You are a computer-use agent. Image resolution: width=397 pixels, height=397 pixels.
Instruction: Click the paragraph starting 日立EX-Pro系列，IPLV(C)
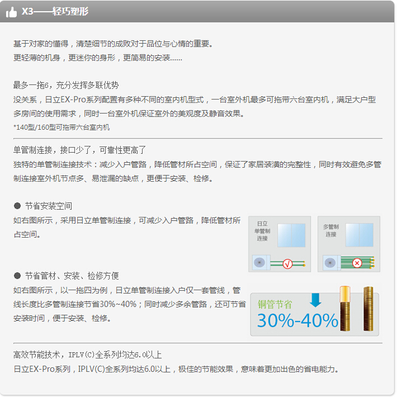(x=176, y=369)
